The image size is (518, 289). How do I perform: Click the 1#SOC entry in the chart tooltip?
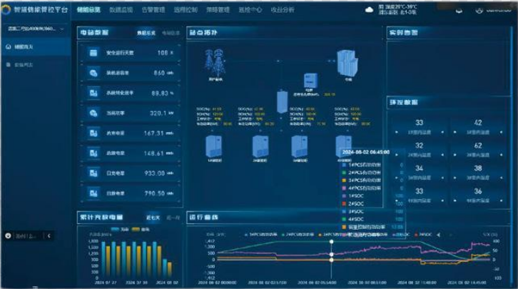(352, 196)
